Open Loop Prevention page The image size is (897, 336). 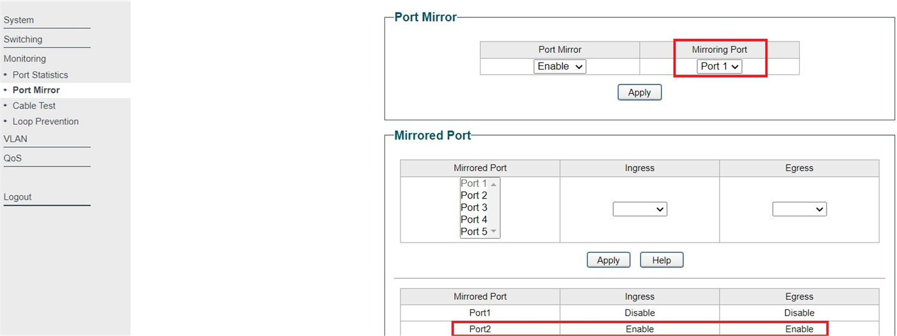point(45,122)
